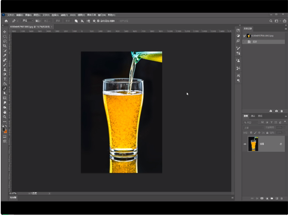Switch to the Channels tab beside Layers
The image size is (288, 216).
[253, 116]
